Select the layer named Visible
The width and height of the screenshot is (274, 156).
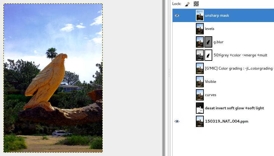210,82
